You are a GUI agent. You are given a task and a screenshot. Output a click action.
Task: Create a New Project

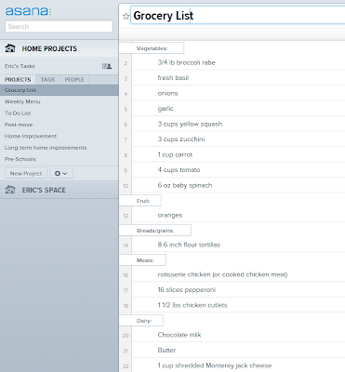pyautogui.click(x=26, y=173)
